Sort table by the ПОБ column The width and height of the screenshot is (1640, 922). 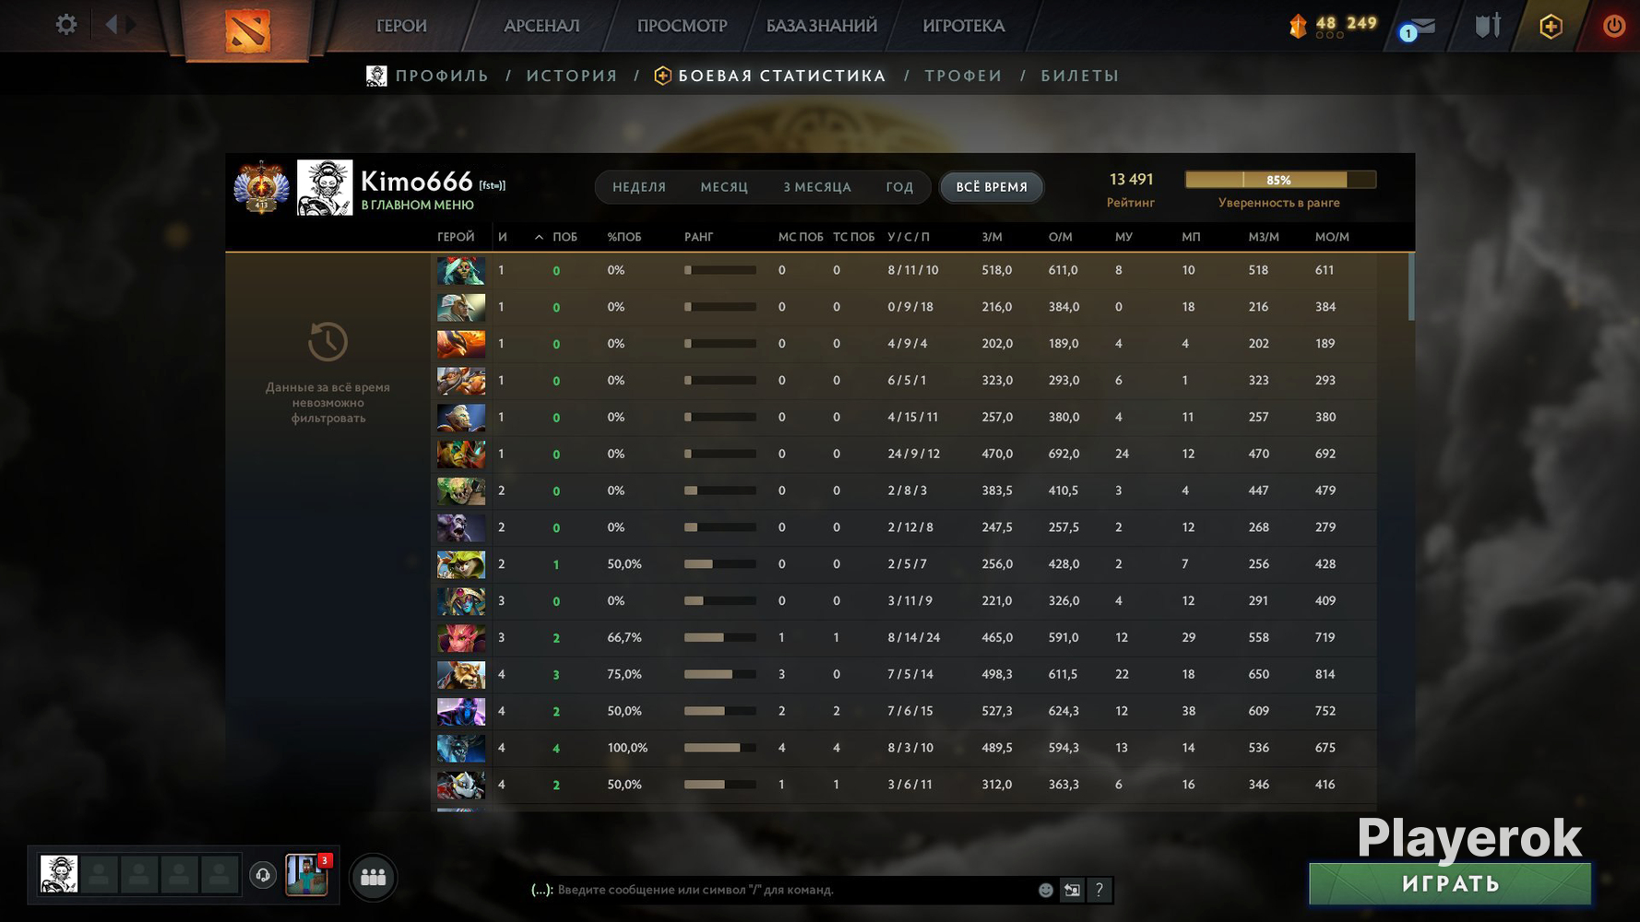click(x=564, y=237)
